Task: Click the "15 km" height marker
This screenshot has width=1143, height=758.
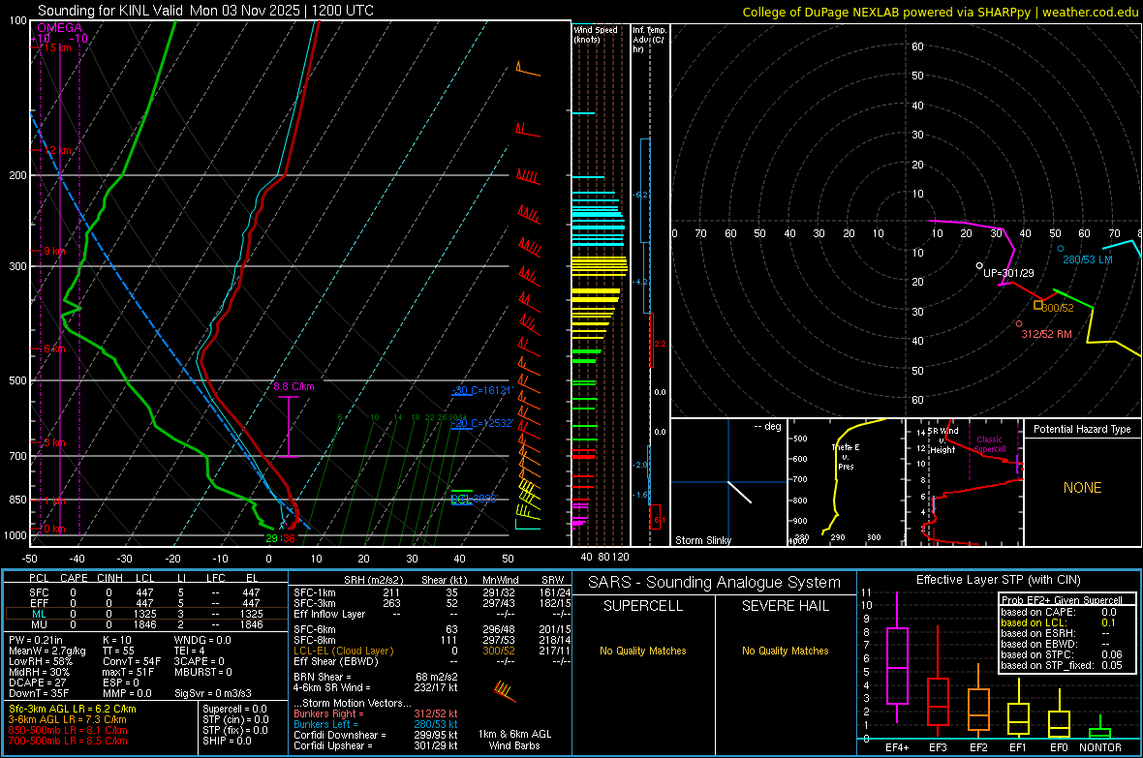Action: coord(57,47)
